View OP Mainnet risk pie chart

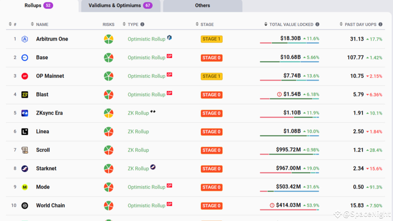click(x=109, y=76)
